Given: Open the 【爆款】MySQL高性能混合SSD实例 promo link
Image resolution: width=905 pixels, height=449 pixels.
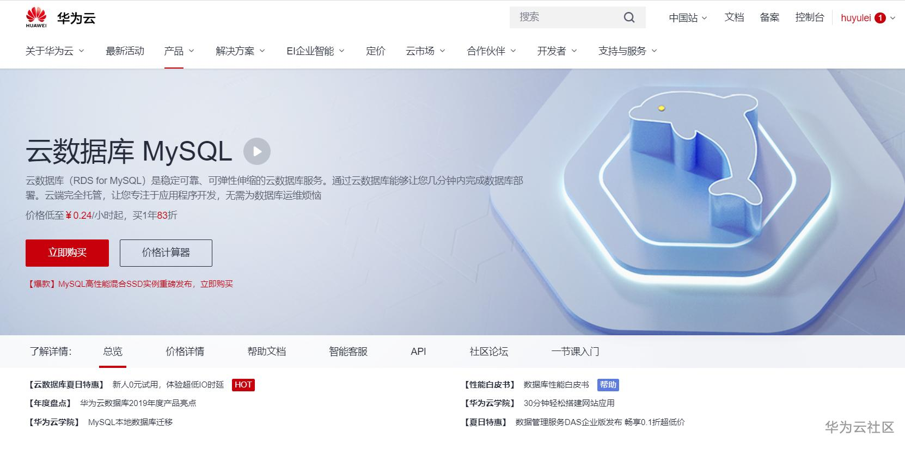Looking at the screenshot, I should point(130,284).
